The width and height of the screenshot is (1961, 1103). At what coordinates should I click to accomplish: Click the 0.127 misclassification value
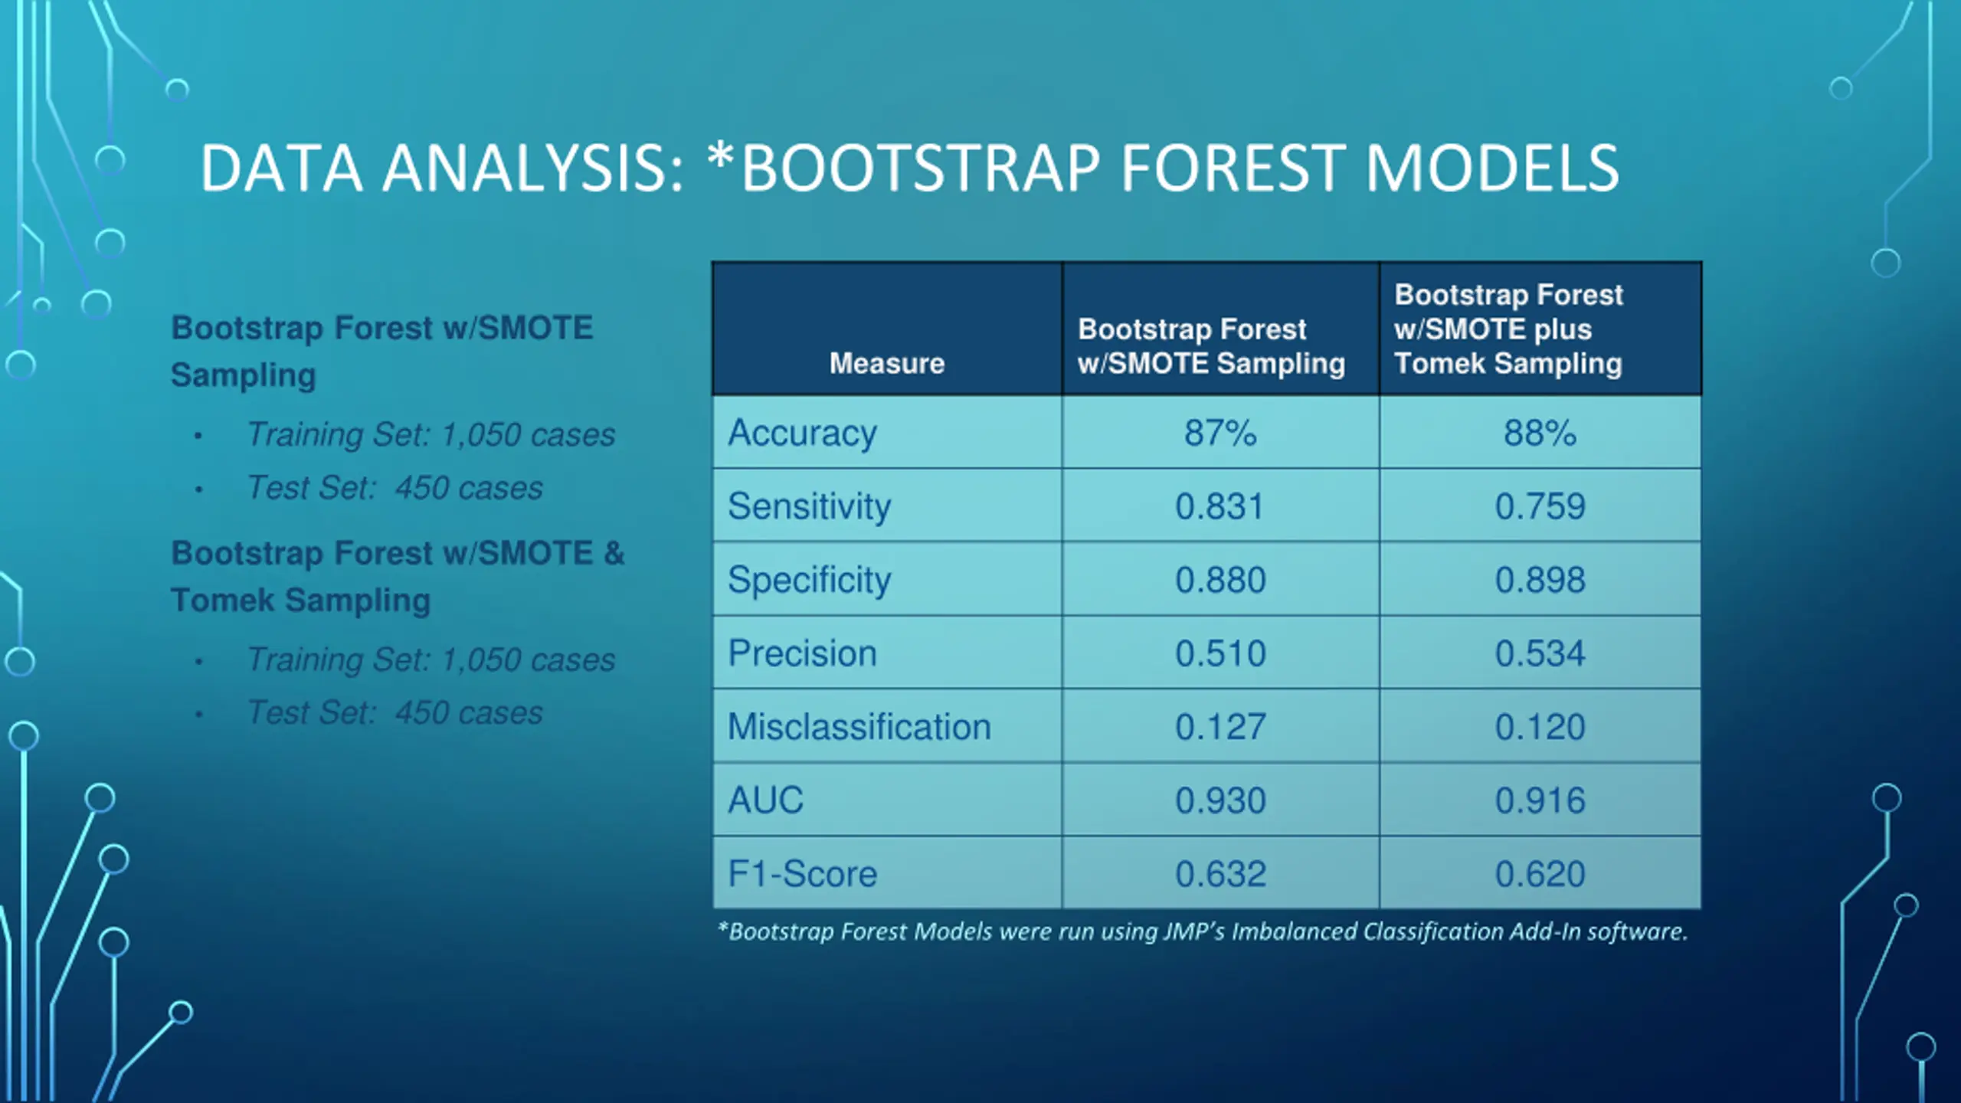tap(1220, 727)
